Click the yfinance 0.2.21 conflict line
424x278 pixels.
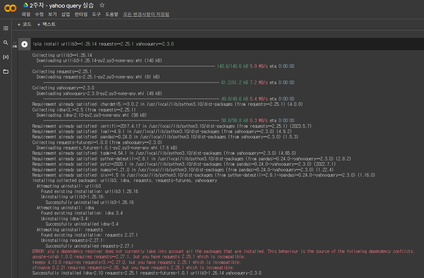[x=133, y=268]
